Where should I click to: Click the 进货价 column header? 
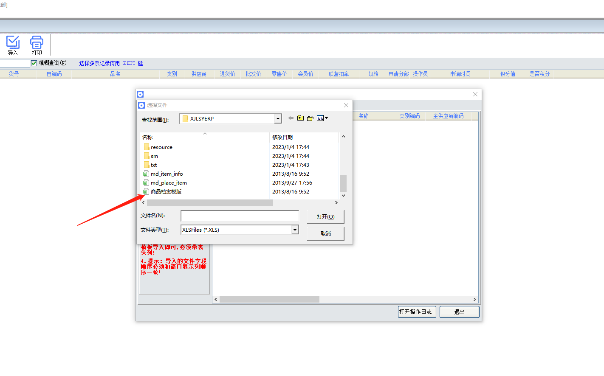[x=227, y=74]
